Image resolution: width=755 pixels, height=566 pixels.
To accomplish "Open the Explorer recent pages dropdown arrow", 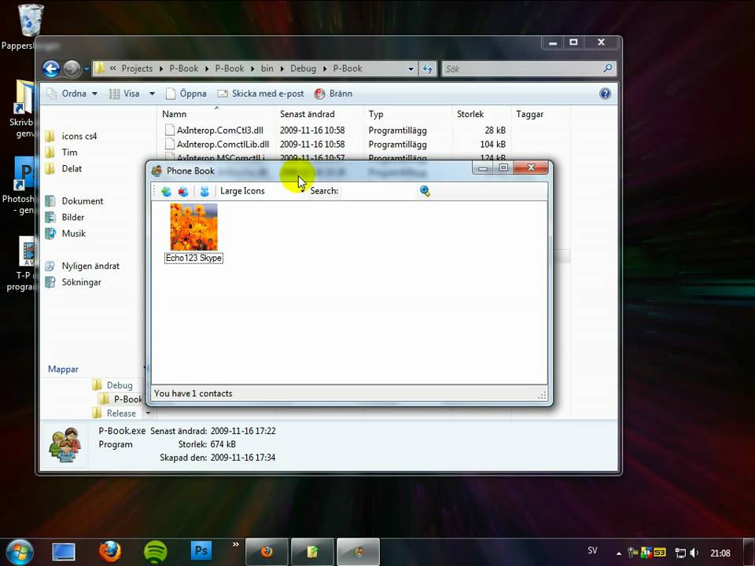I will click(87, 69).
